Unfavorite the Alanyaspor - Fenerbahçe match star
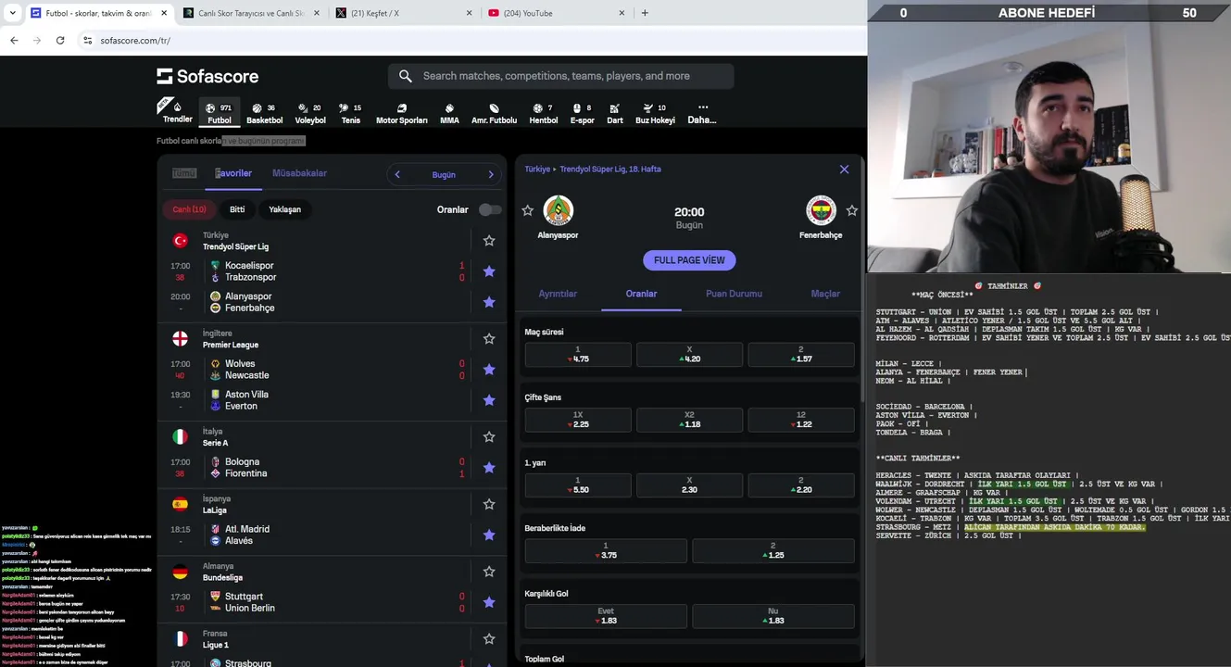Screen dimensions: 1231x667 (489, 302)
